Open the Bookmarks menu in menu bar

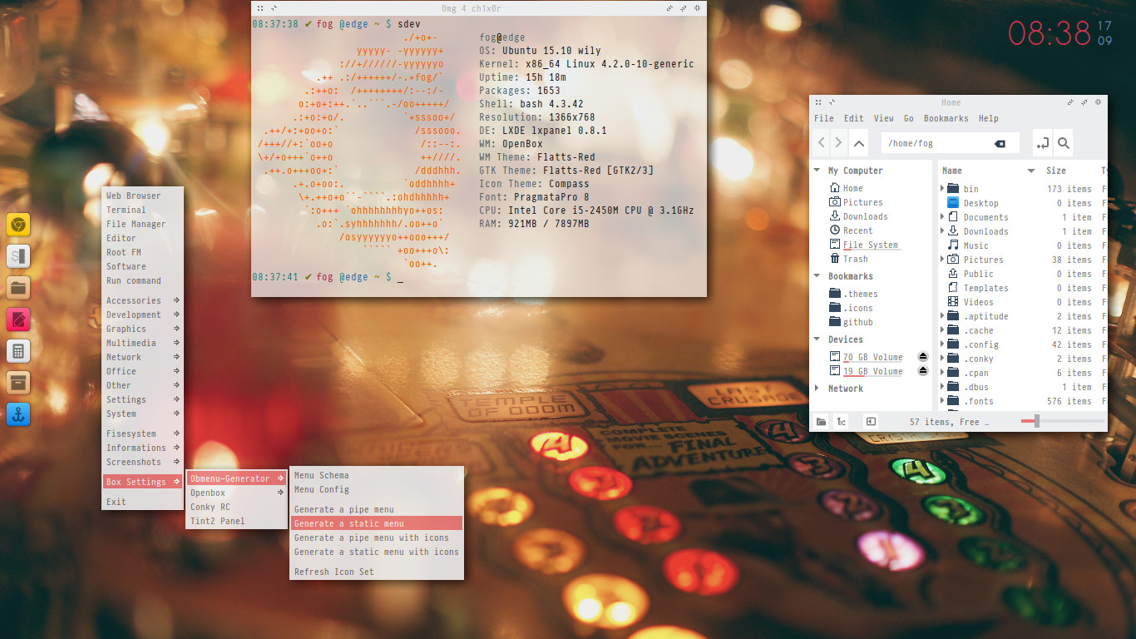(946, 118)
